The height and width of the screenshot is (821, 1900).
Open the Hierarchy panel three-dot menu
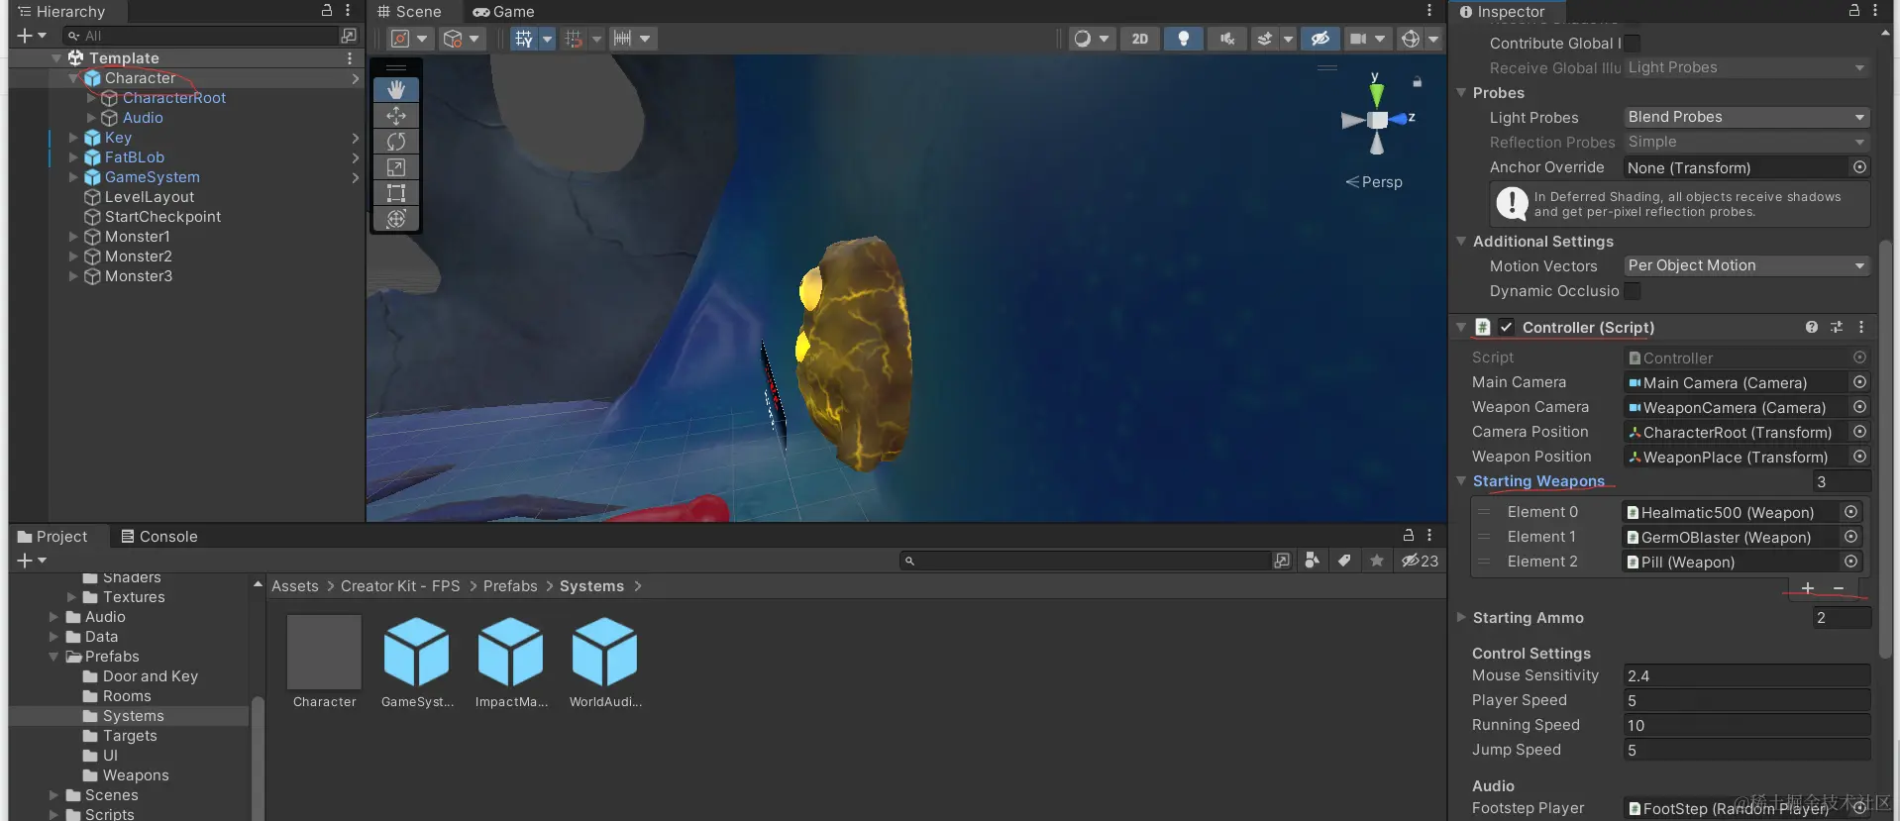pyautogui.click(x=348, y=10)
